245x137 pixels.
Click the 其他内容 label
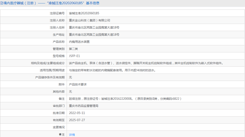click(59, 92)
